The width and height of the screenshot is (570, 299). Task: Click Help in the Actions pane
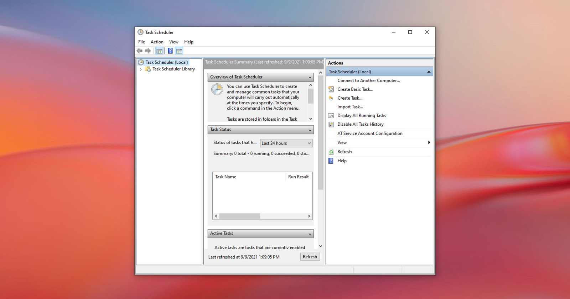[x=342, y=161]
